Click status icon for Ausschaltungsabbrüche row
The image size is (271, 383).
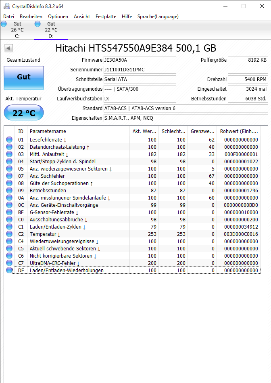(9, 220)
